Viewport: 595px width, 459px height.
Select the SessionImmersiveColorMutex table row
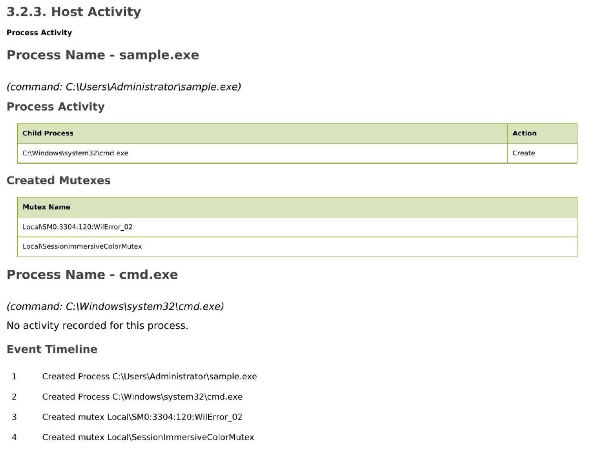click(82, 247)
